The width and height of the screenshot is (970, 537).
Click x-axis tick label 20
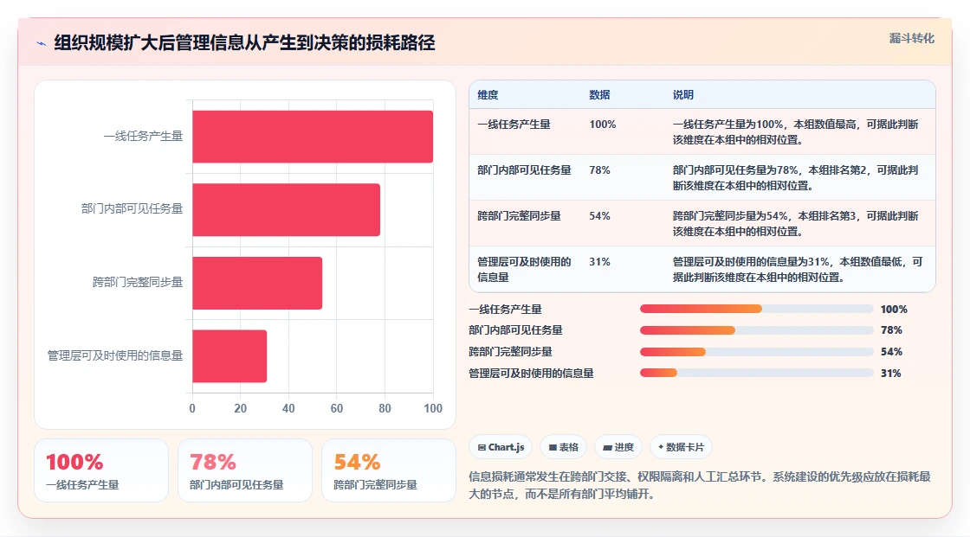click(x=241, y=408)
